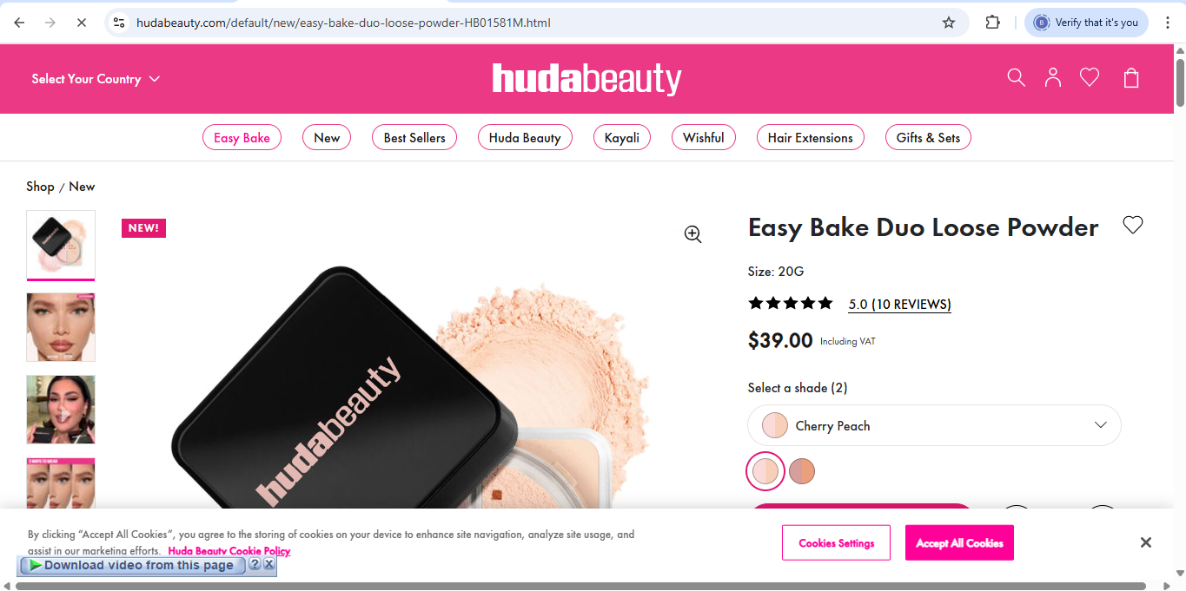1186x591 pixels.
Task: Open the Kayali category tab
Action: [622, 137]
